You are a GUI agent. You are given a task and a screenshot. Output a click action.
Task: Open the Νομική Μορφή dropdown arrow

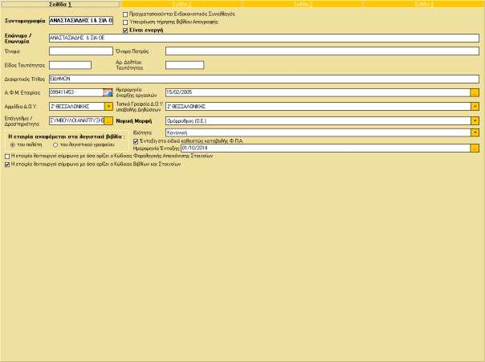click(x=475, y=121)
